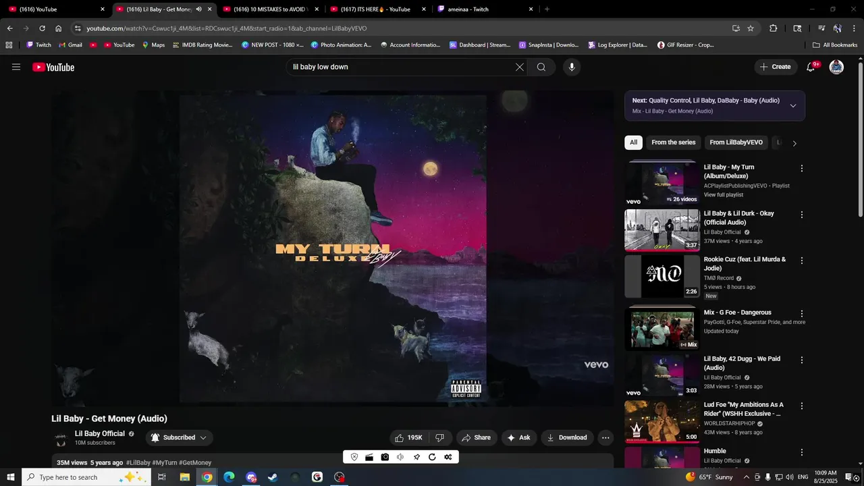Click the clapperboard icon in floating toolbar
The image size is (864, 486).
pos(369,457)
